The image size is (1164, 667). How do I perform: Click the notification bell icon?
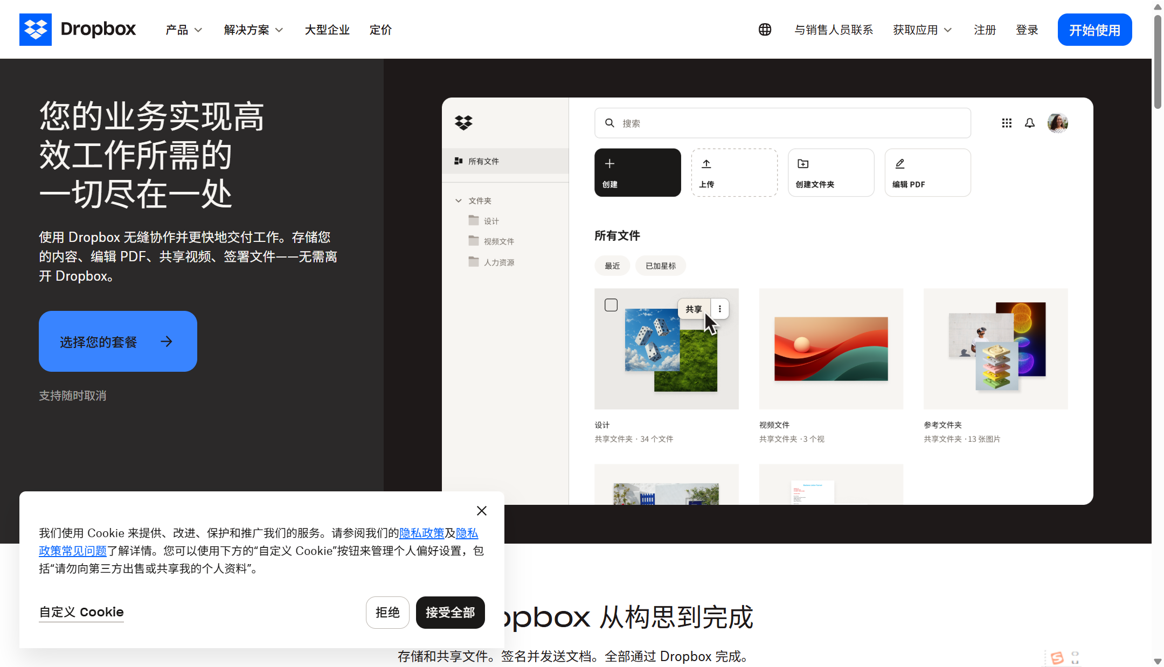1029,123
